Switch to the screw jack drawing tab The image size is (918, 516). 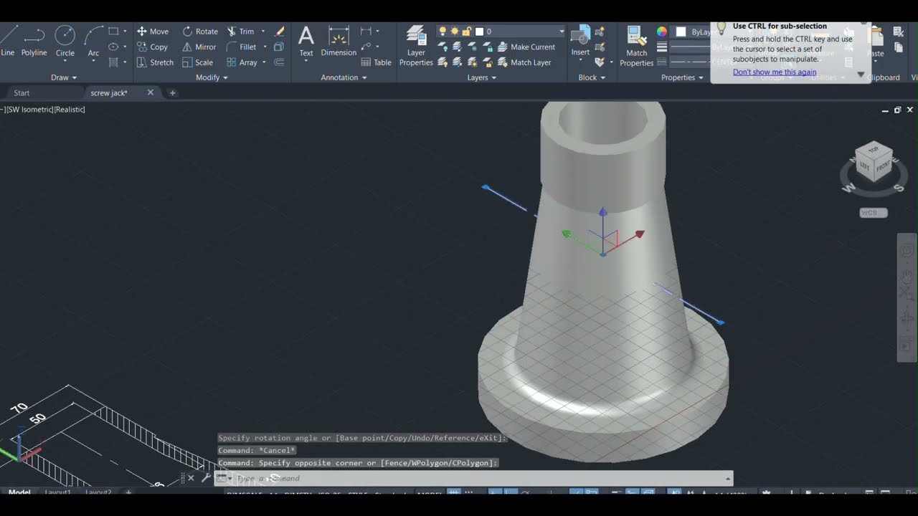(109, 93)
